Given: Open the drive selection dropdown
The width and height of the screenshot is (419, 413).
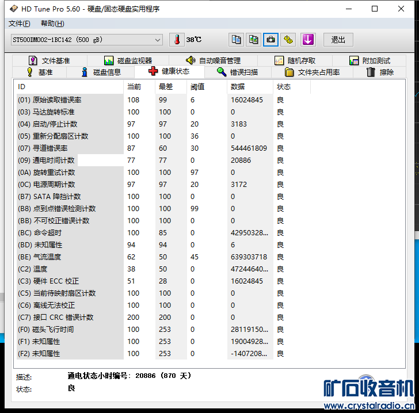Looking at the screenshot, I should click(87, 40).
